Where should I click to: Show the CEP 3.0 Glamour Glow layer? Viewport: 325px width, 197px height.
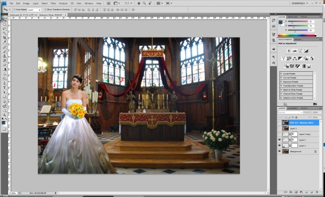(279, 123)
